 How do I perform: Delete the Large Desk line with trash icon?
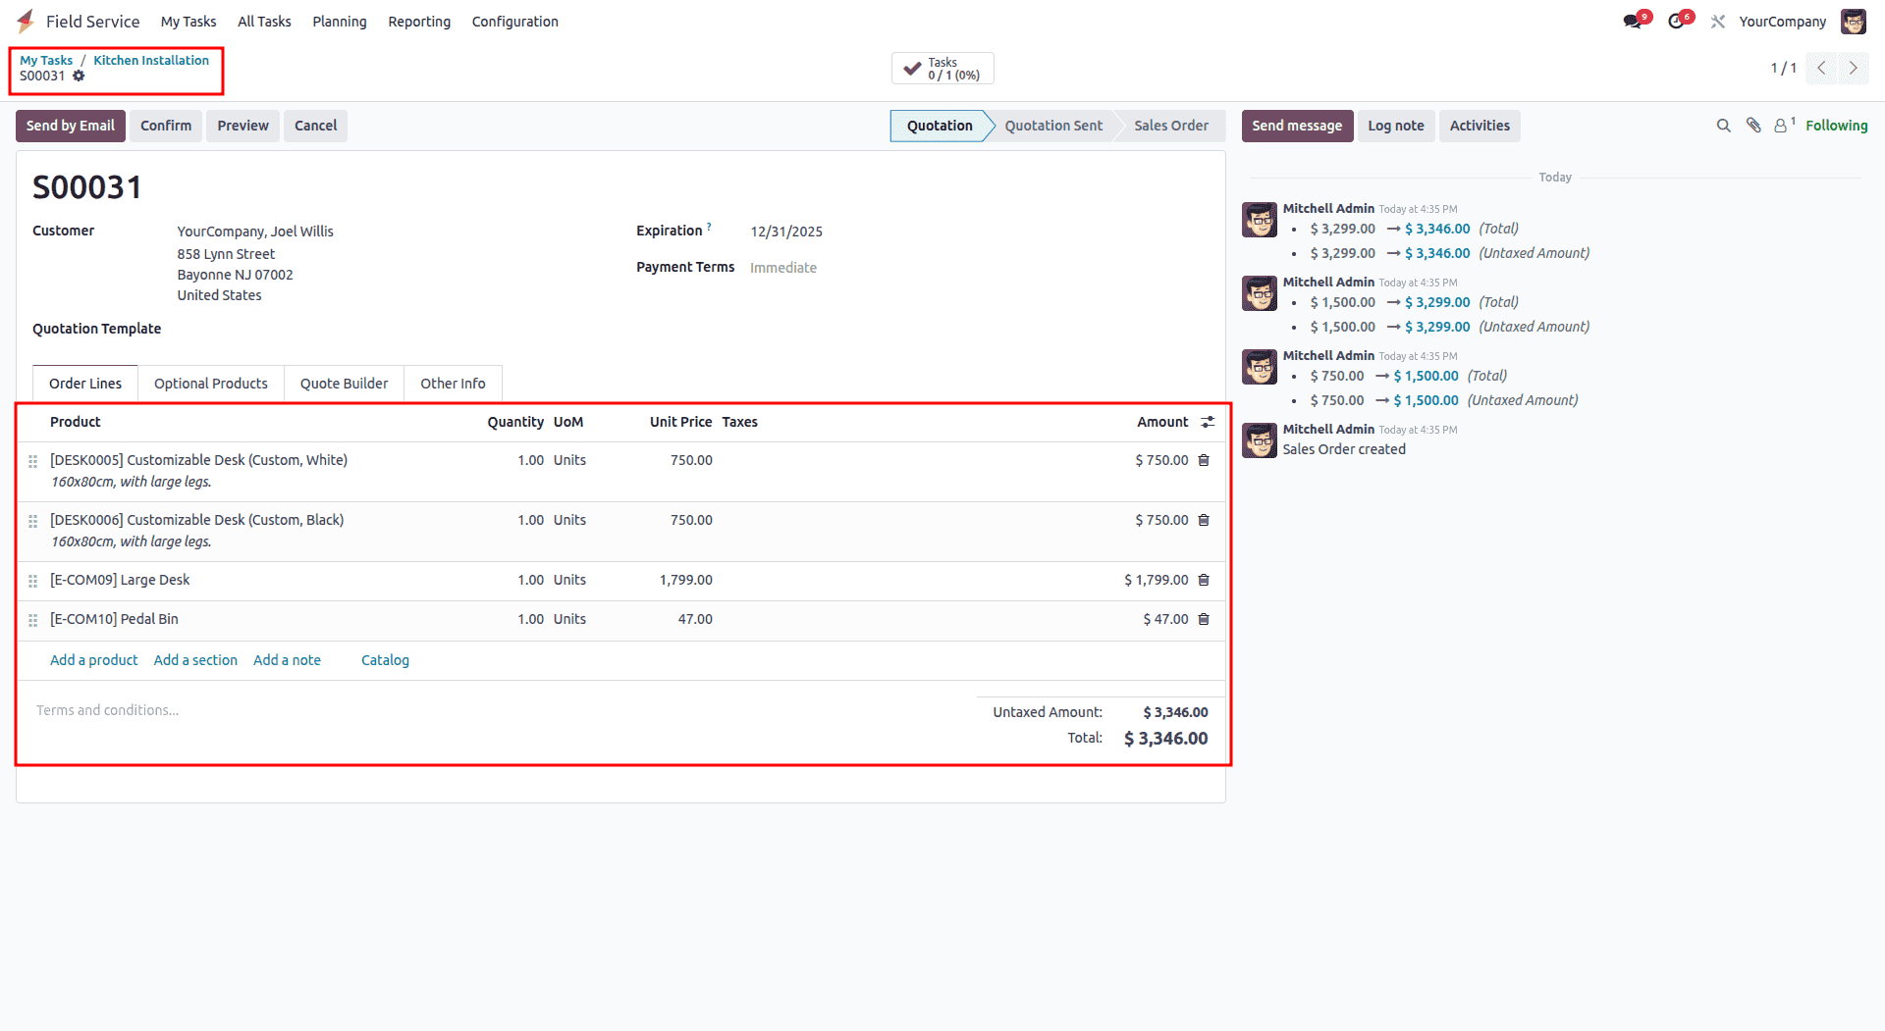click(x=1203, y=580)
